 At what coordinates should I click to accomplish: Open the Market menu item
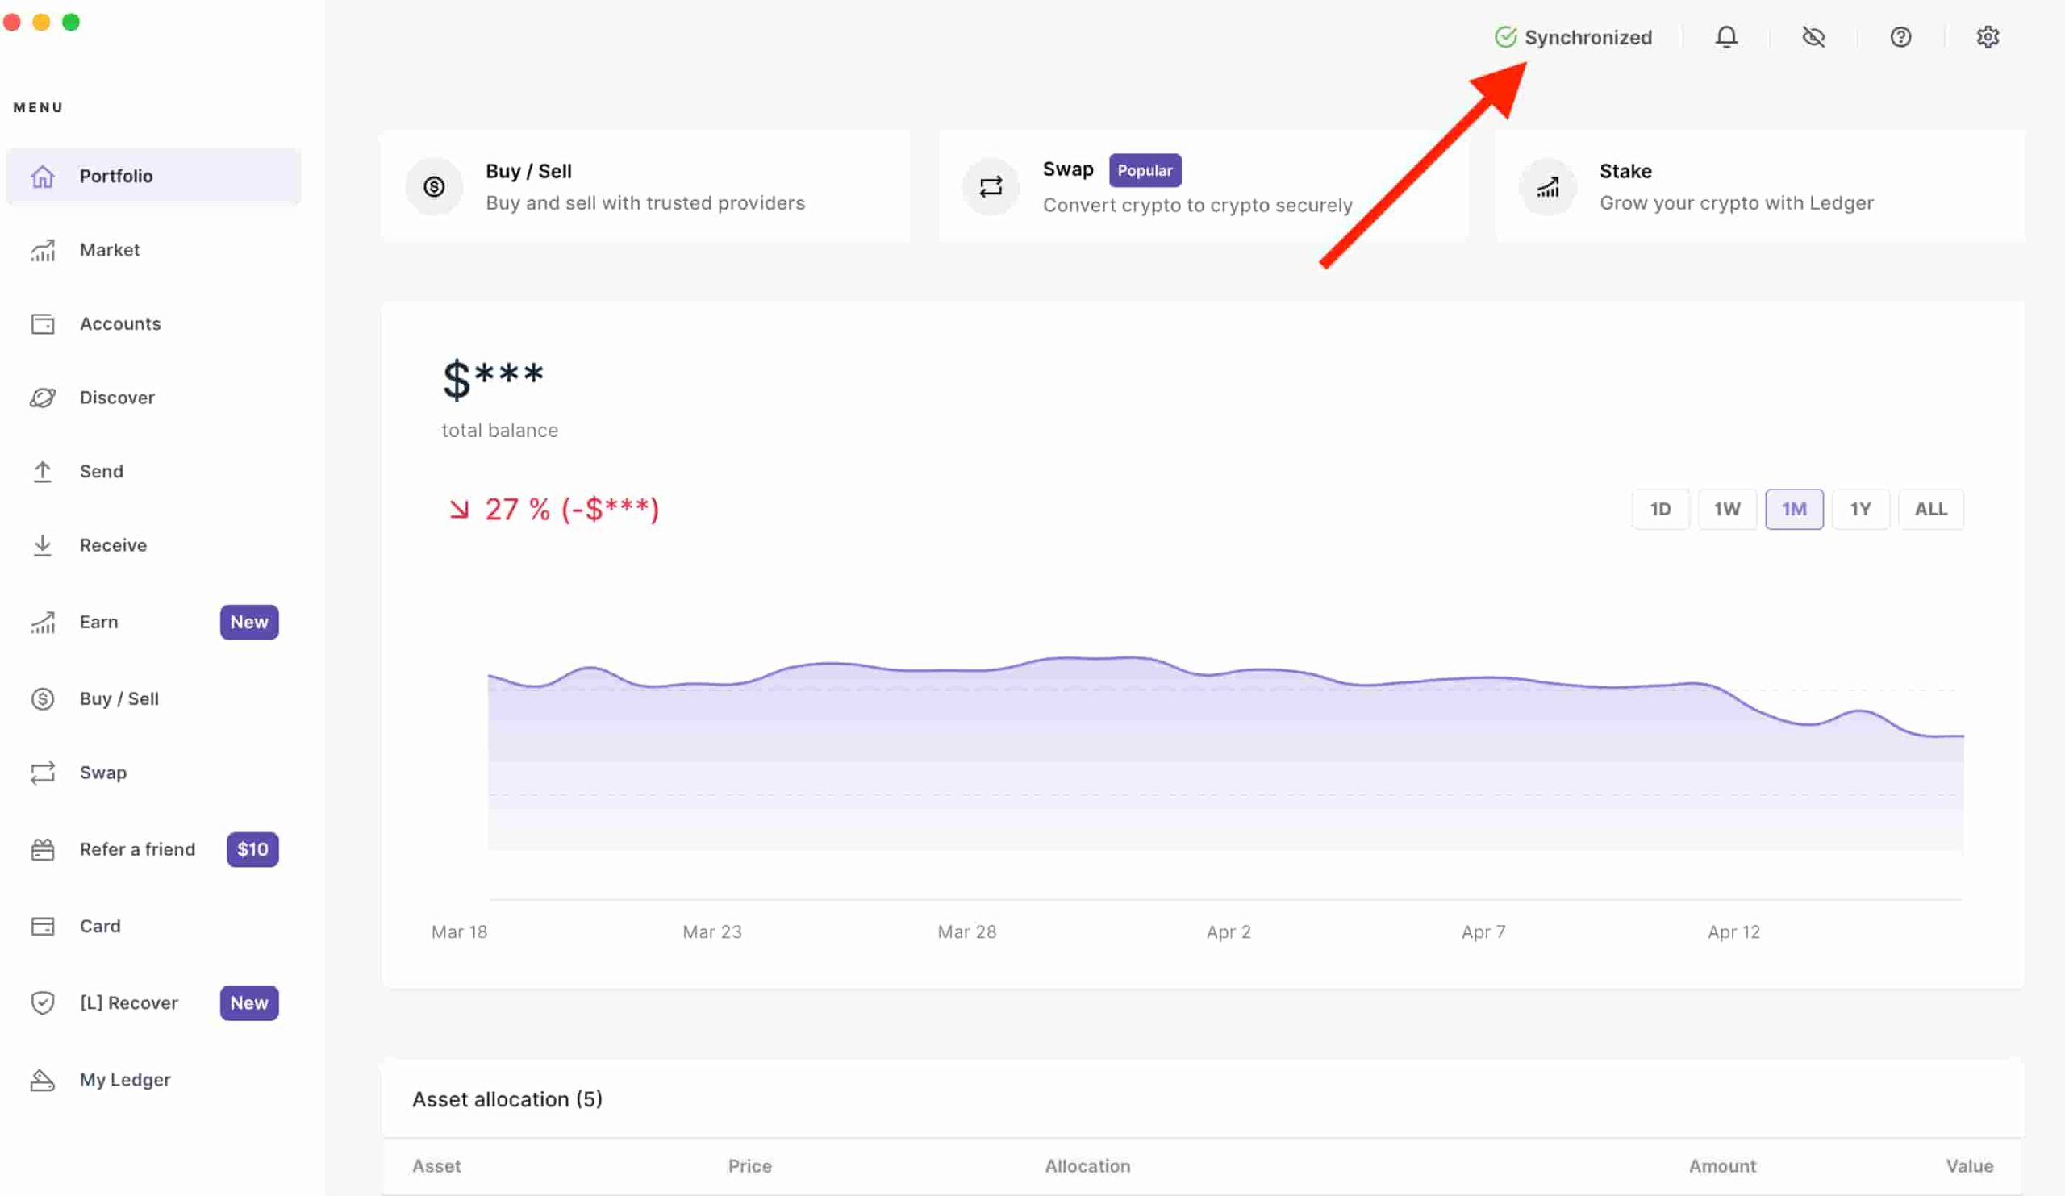pos(109,250)
